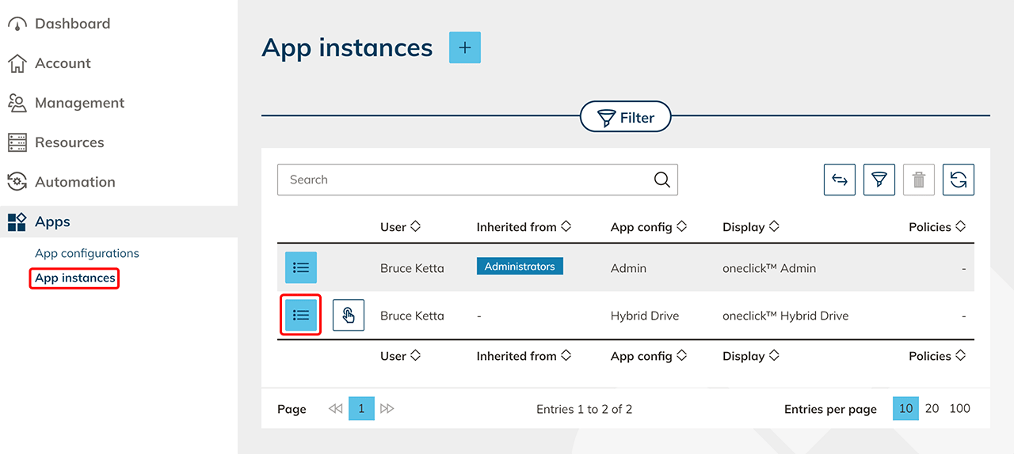
Task: Click the refresh table icon
Action: point(959,180)
